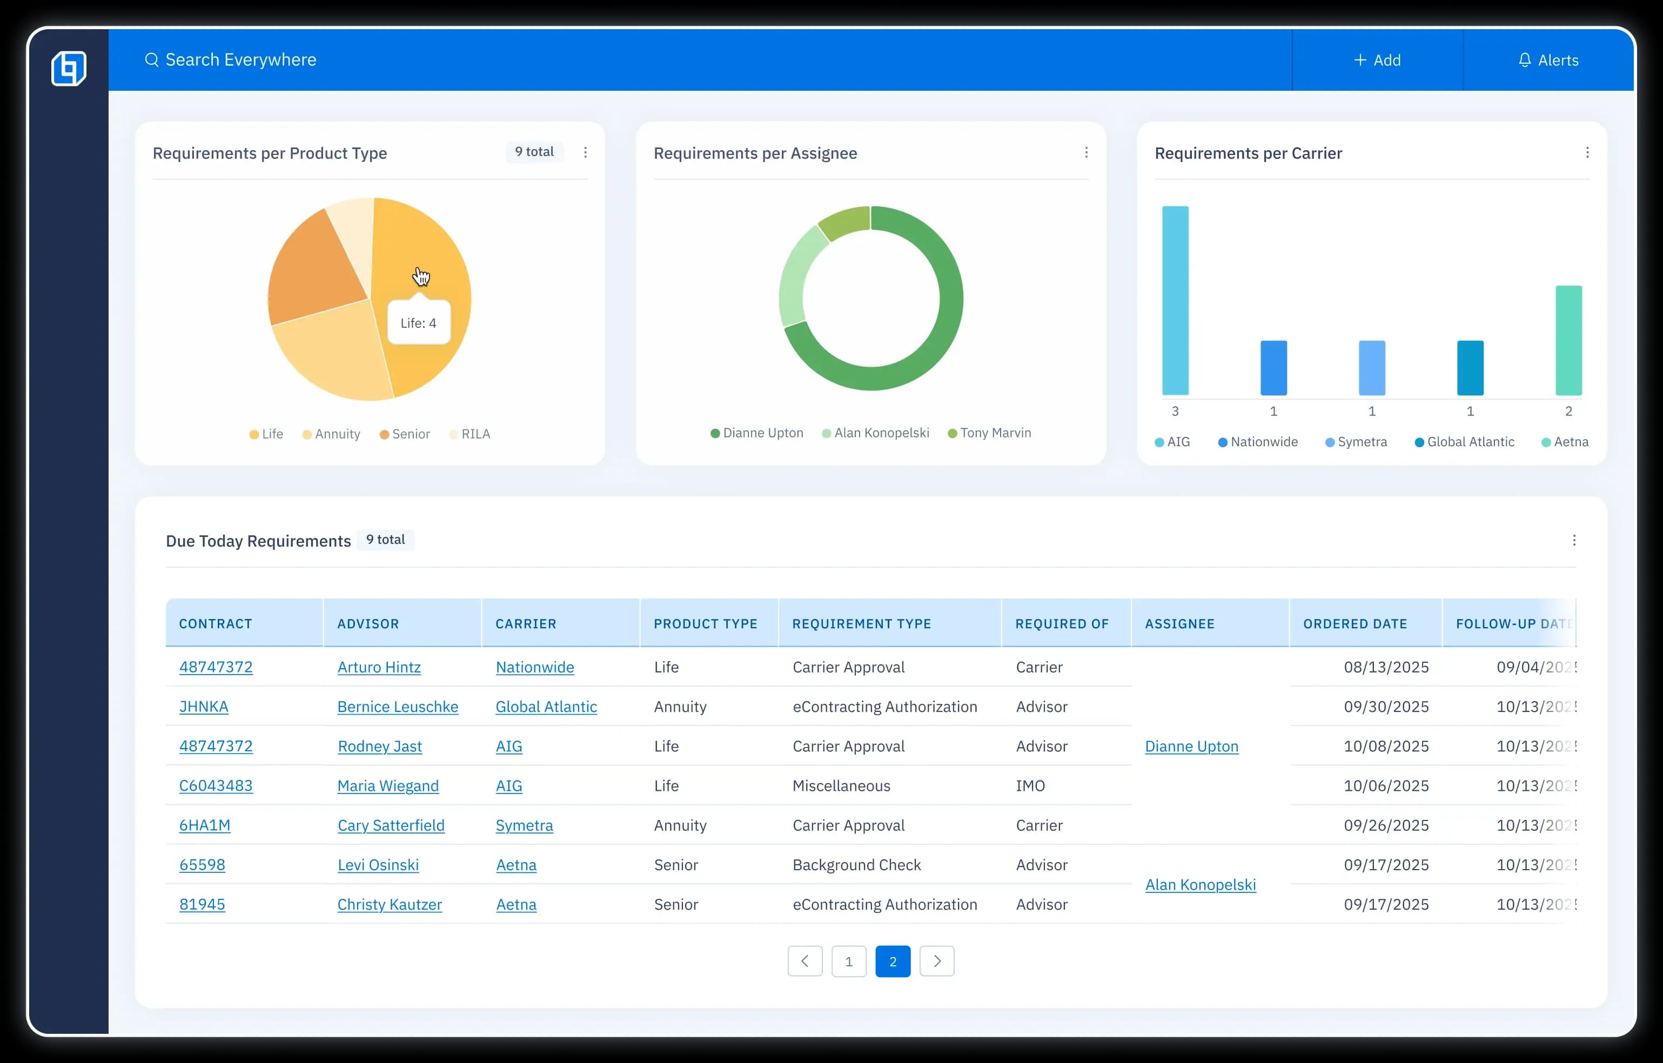Open contract 48747372
This screenshot has width=1663, height=1063.
pyautogui.click(x=216, y=668)
